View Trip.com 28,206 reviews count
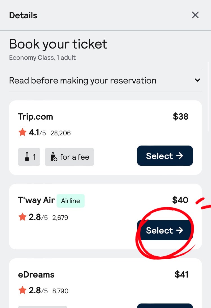 [60, 133]
